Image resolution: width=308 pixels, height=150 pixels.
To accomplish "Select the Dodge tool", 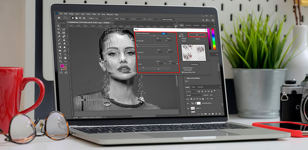I will [x=60, y=51].
